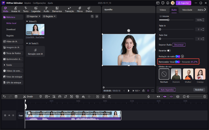Increase the volume percent stepper
209x130 pixels.
(203, 19)
